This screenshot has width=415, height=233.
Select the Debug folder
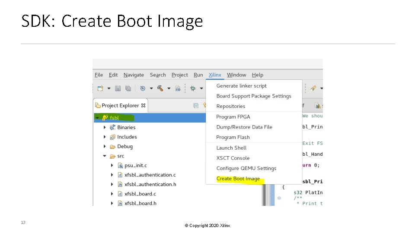click(x=125, y=146)
